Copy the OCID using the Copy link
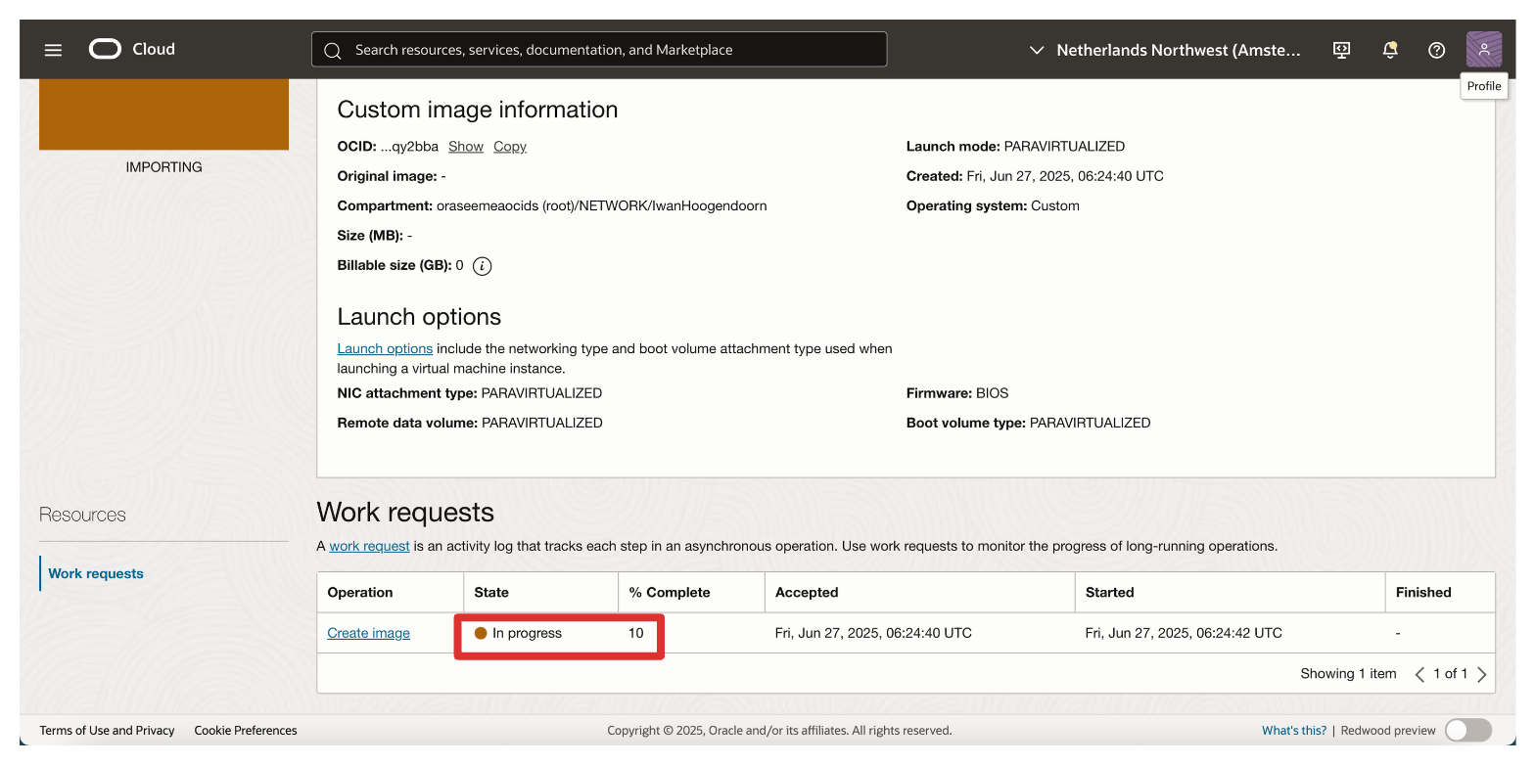Image resolution: width=1535 pixels, height=765 pixels. [x=509, y=147]
